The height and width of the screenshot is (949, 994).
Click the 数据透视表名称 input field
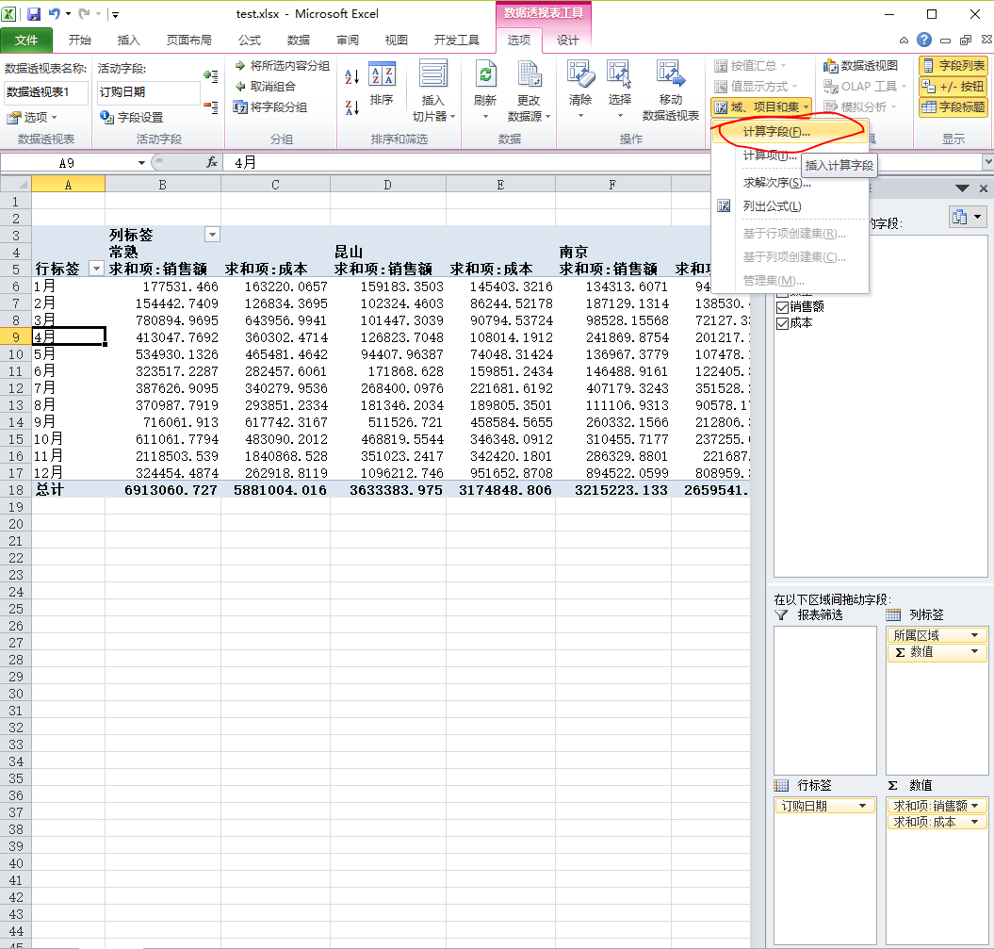coord(47,92)
